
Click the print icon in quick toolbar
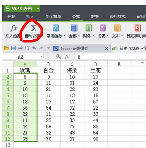pos(20,48)
